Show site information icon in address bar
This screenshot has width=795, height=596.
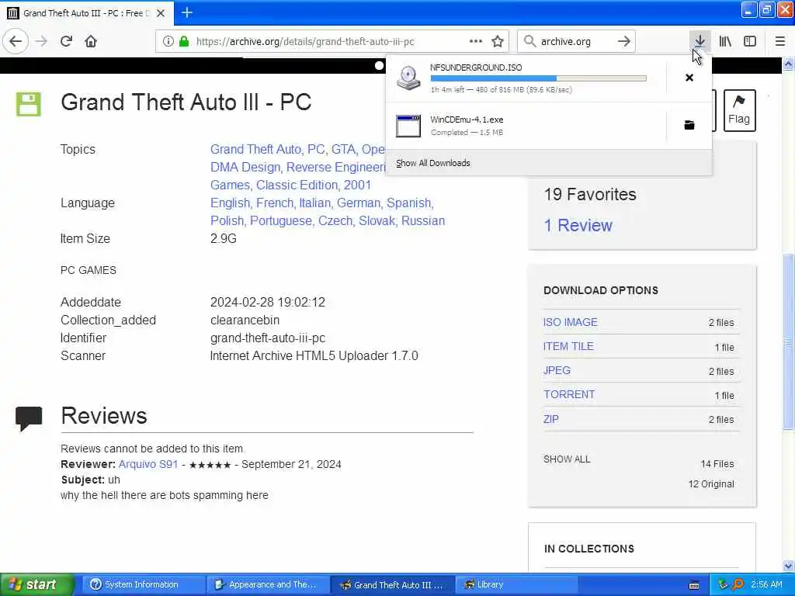pyautogui.click(x=168, y=42)
